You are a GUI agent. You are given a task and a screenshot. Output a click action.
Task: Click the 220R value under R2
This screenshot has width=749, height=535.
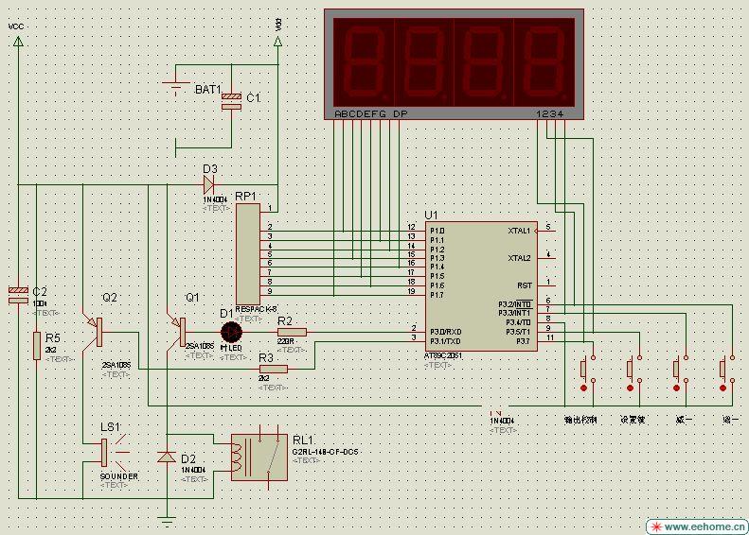tap(286, 341)
